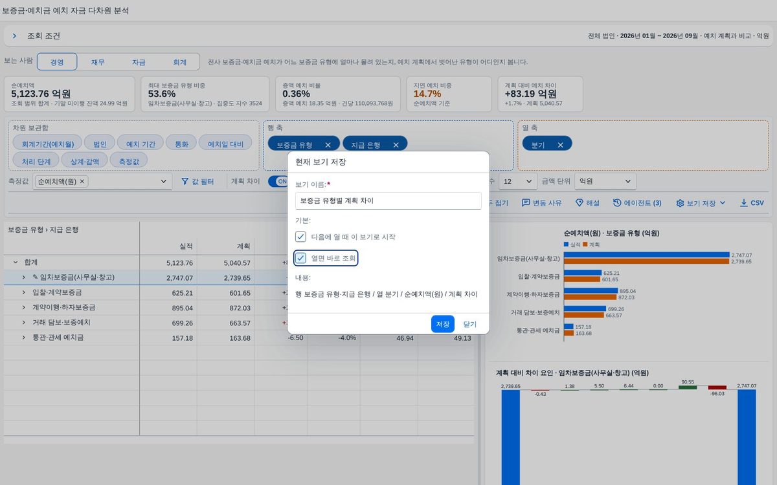
Task: Click the 실적 column header
Action: coord(168,246)
